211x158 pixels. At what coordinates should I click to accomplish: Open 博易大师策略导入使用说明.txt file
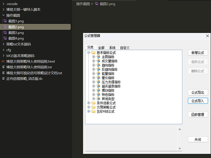[x=29, y=67]
